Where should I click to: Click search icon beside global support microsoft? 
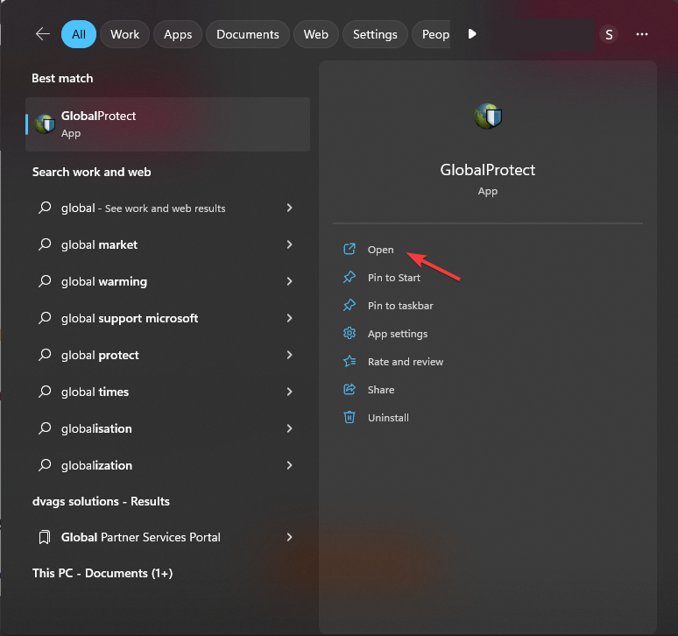45,318
